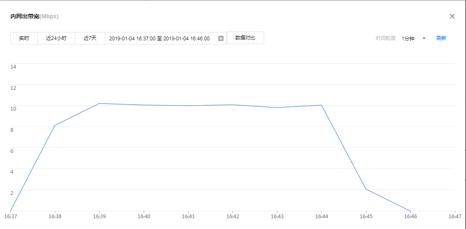
Task: Switch to the 近24小时 time range
Action: pyautogui.click(x=56, y=38)
